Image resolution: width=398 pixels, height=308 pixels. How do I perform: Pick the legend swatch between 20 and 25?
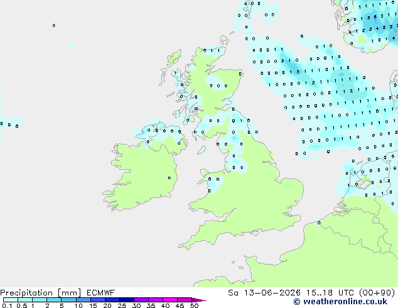(112, 300)
